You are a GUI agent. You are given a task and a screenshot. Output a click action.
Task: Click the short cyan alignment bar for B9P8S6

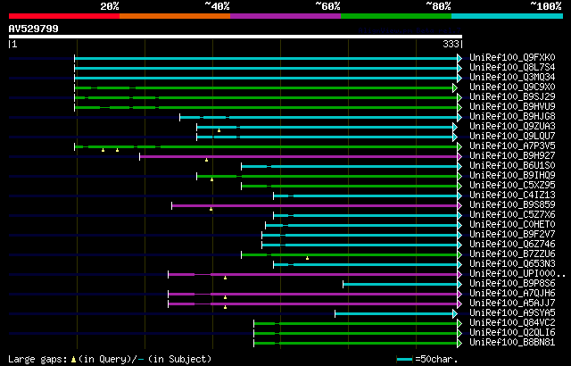401,285
